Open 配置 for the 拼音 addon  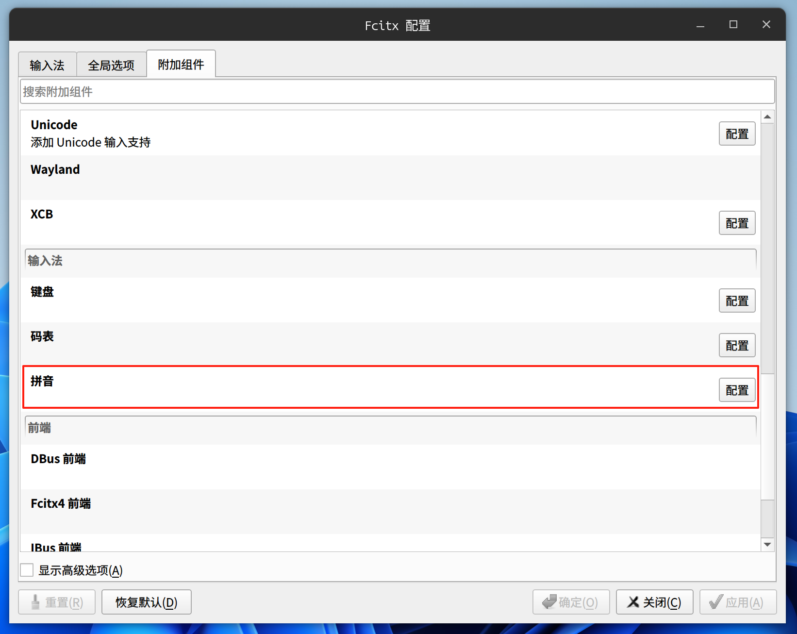click(x=736, y=390)
